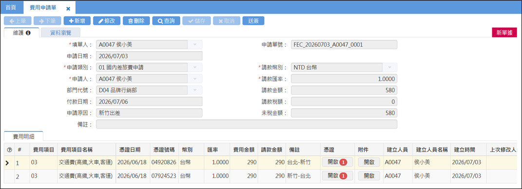The width and height of the screenshot is (522, 189).
Task: Click the 費用項目 column header
Action: point(43,150)
